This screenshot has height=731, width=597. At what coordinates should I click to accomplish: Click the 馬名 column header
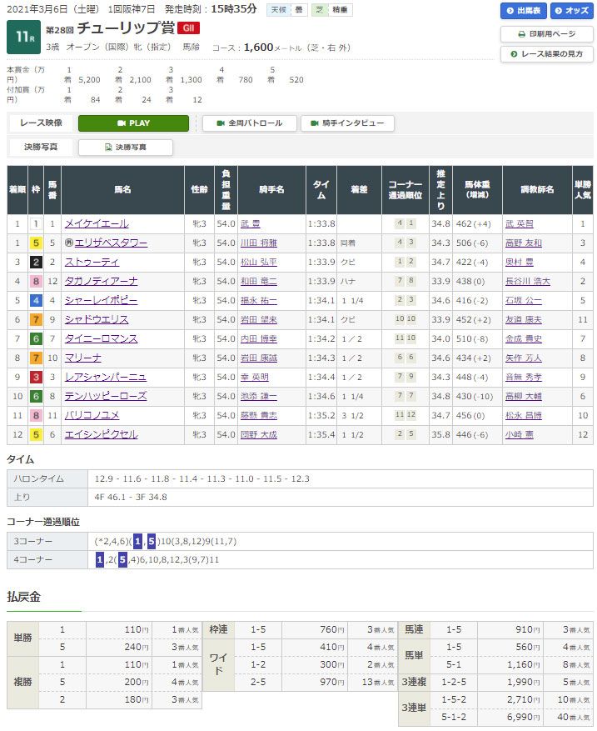click(123, 190)
